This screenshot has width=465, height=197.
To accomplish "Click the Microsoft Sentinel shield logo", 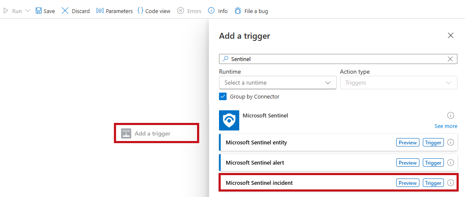I will point(229,120).
